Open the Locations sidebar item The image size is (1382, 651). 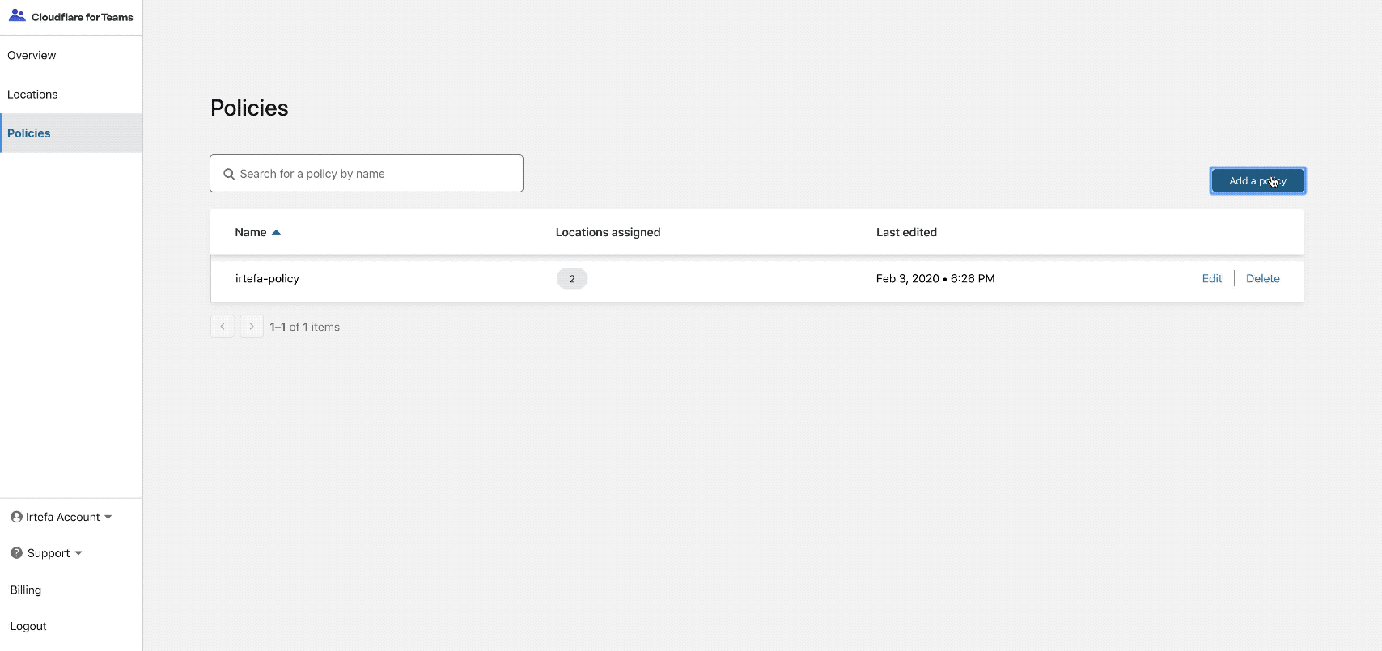click(32, 95)
